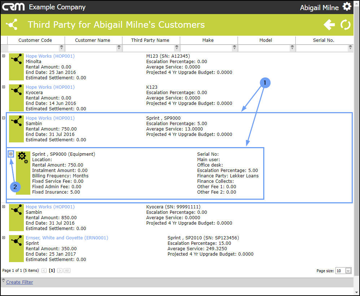Refresh the Third Party list
The width and height of the screenshot is (360, 296).
click(345, 25)
